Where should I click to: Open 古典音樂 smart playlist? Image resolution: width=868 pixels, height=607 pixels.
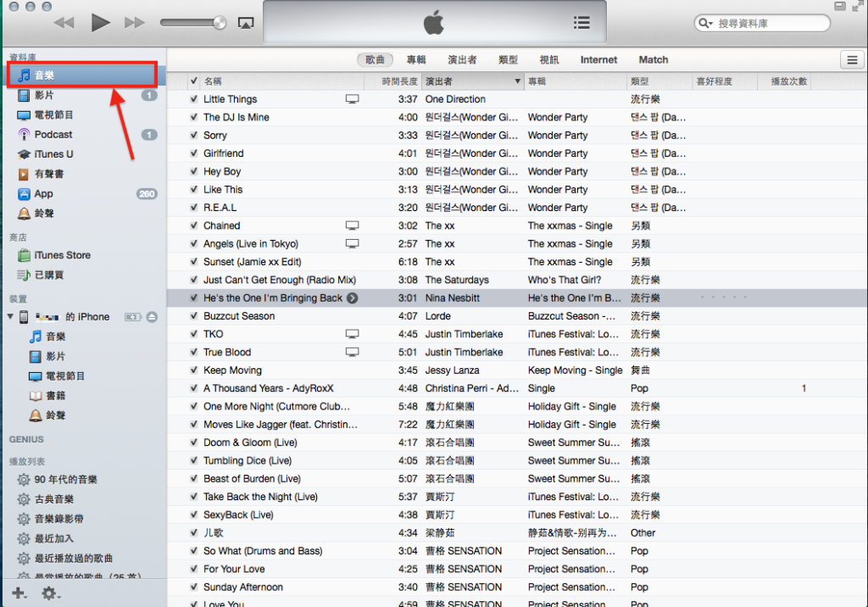click(82, 499)
